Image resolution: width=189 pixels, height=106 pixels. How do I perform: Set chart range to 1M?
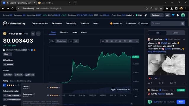pyautogui.click(x=111, y=41)
